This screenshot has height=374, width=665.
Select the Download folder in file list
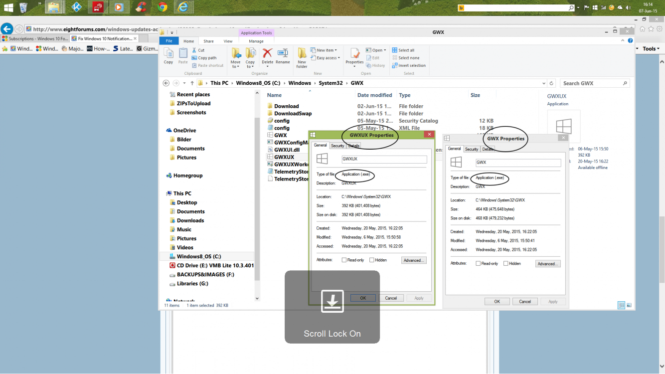click(x=286, y=106)
